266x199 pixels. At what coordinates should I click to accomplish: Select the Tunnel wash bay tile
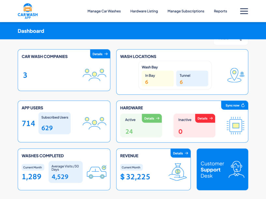192,79
